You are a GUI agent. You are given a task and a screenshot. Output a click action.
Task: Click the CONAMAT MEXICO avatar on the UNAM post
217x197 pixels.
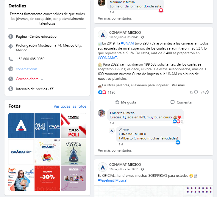(x=103, y=35)
